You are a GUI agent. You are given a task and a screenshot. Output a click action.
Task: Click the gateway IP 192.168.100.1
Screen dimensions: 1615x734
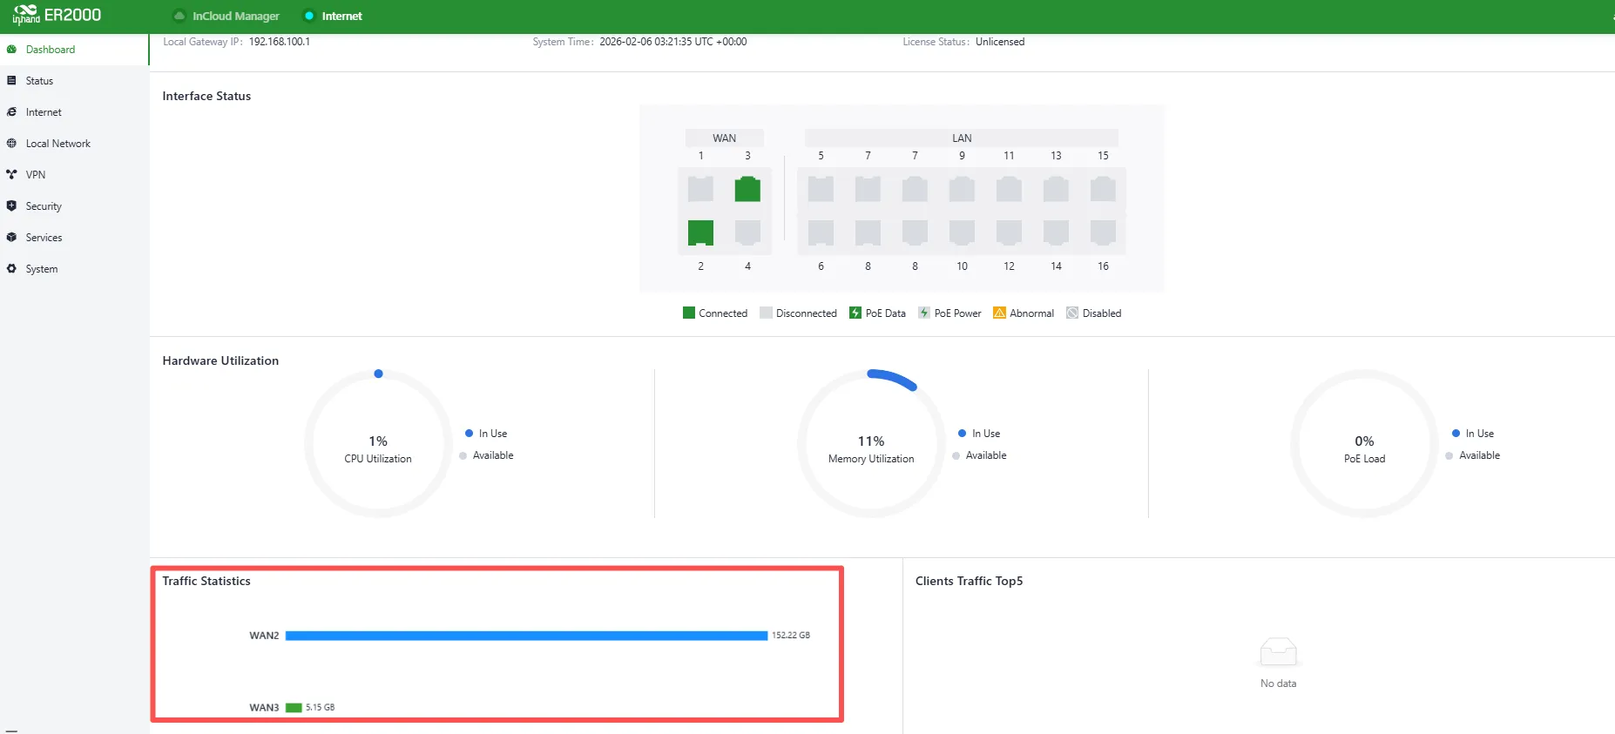280,42
